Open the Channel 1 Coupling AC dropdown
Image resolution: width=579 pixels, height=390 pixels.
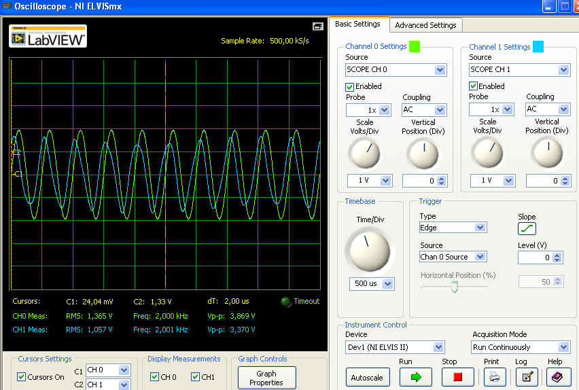tap(563, 109)
